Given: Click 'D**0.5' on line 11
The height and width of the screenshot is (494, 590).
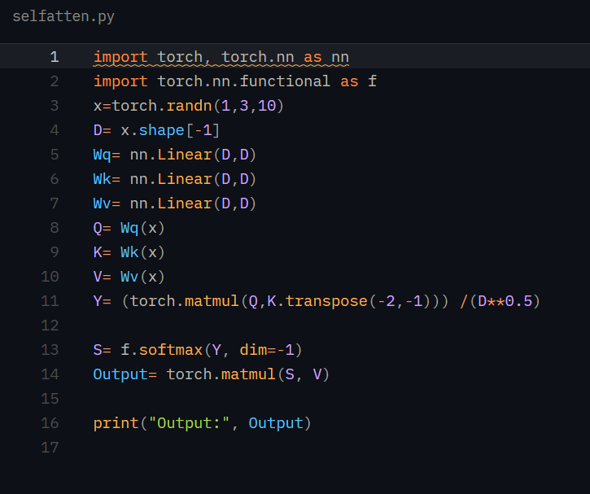Looking at the screenshot, I should pyautogui.click(x=505, y=301).
